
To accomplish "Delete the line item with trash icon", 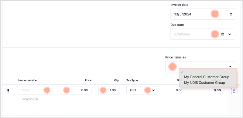I will pos(234,91).
